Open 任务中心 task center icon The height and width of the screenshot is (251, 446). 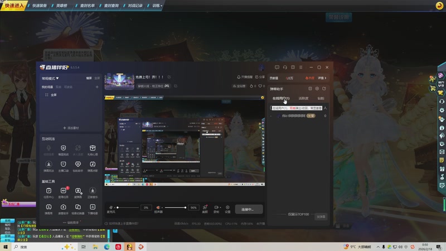point(49,192)
